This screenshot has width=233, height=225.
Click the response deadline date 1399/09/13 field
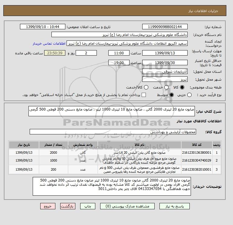tap(165, 53)
